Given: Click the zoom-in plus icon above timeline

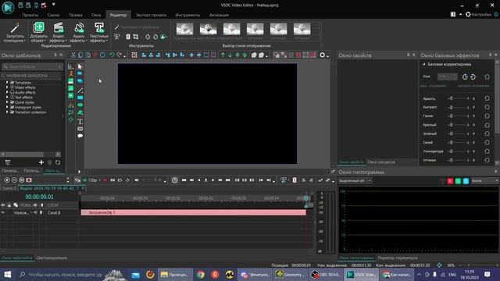Looking at the screenshot, I should (x=7, y=180).
